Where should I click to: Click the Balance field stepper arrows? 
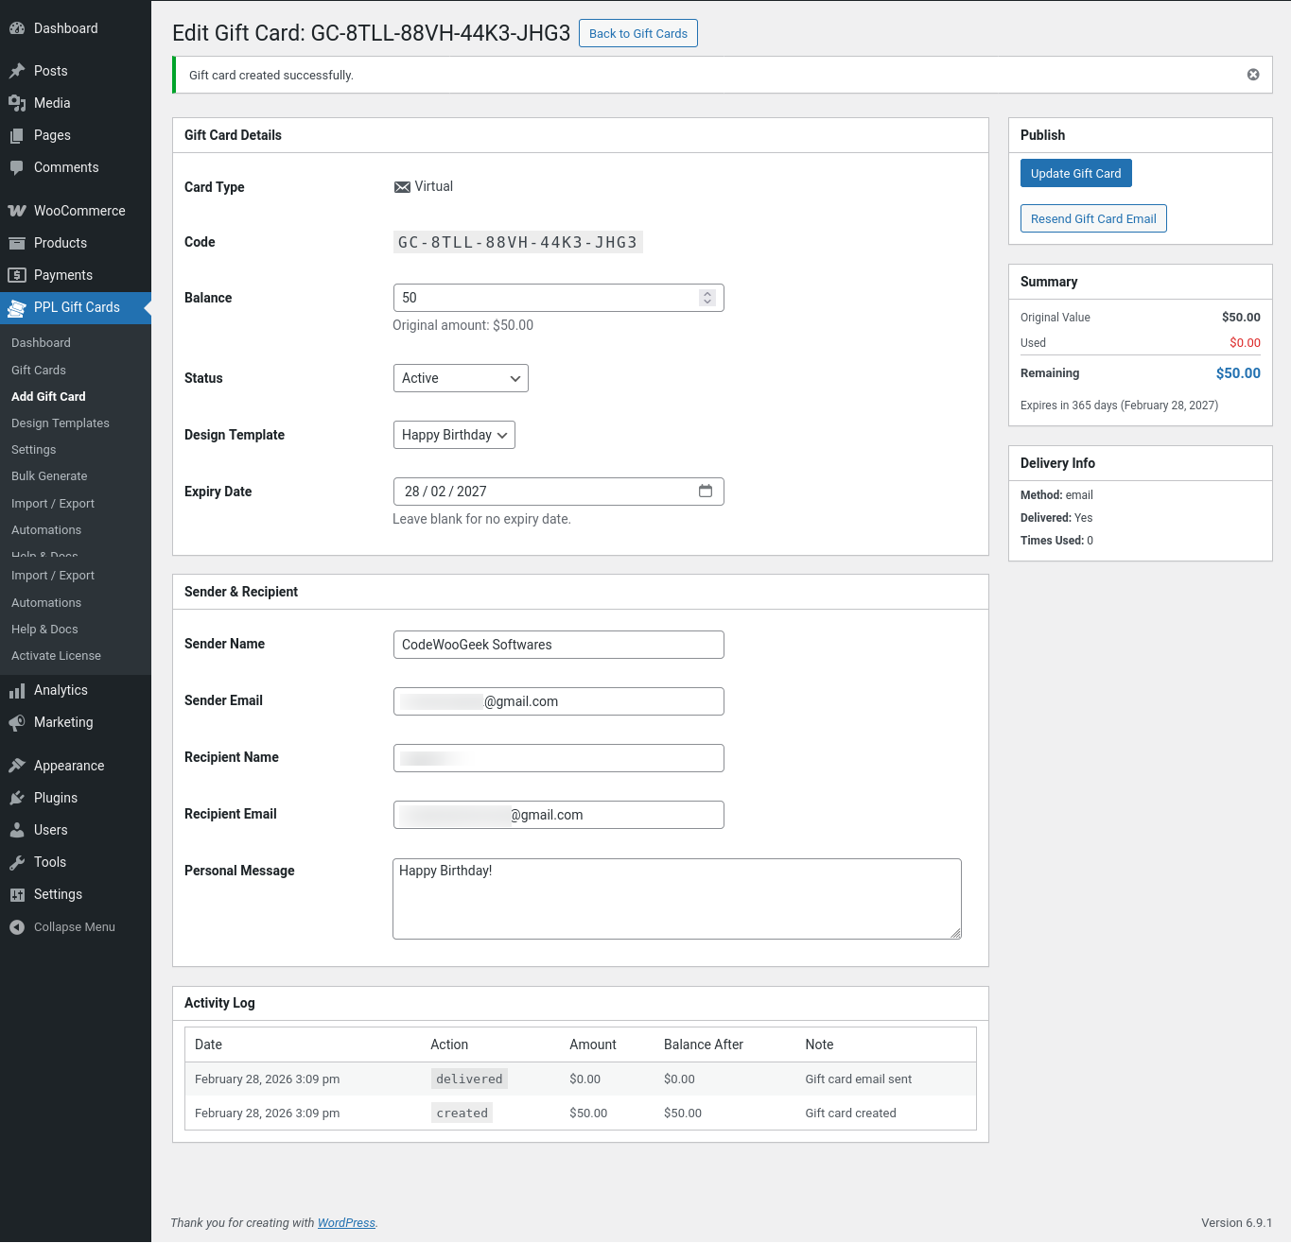point(707,298)
